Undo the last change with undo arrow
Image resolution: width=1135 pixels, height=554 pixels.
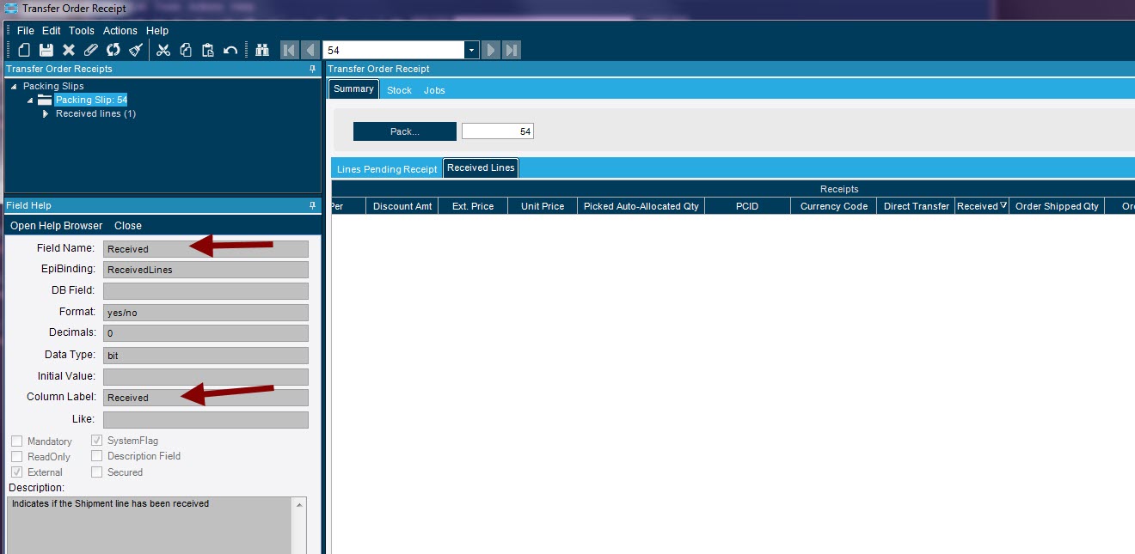click(230, 51)
